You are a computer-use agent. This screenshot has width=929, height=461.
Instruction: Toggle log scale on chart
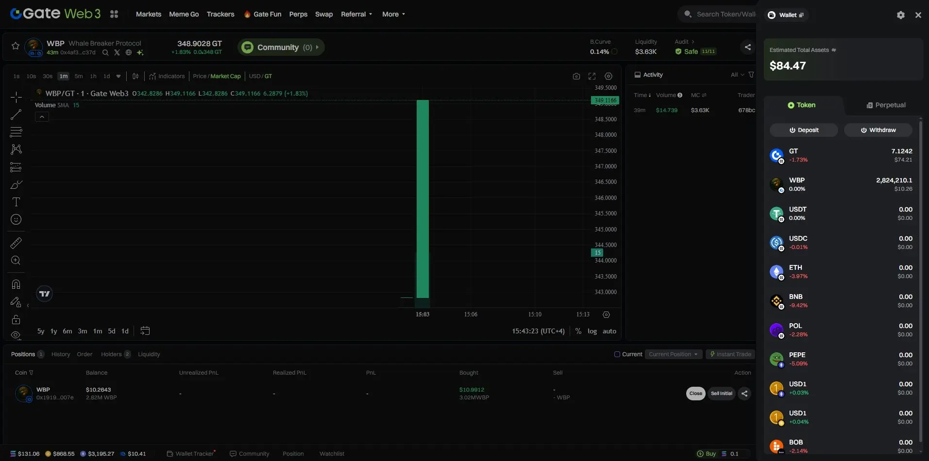(592, 331)
